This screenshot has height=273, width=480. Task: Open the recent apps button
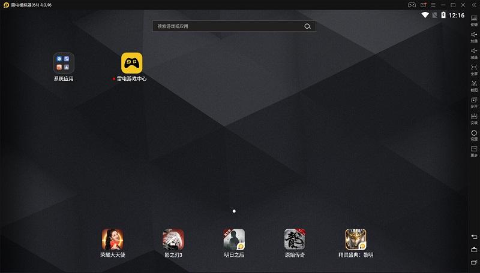tap(474, 262)
